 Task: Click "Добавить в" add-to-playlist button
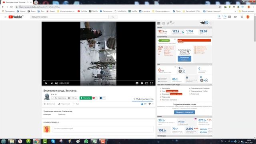(x=49, y=104)
